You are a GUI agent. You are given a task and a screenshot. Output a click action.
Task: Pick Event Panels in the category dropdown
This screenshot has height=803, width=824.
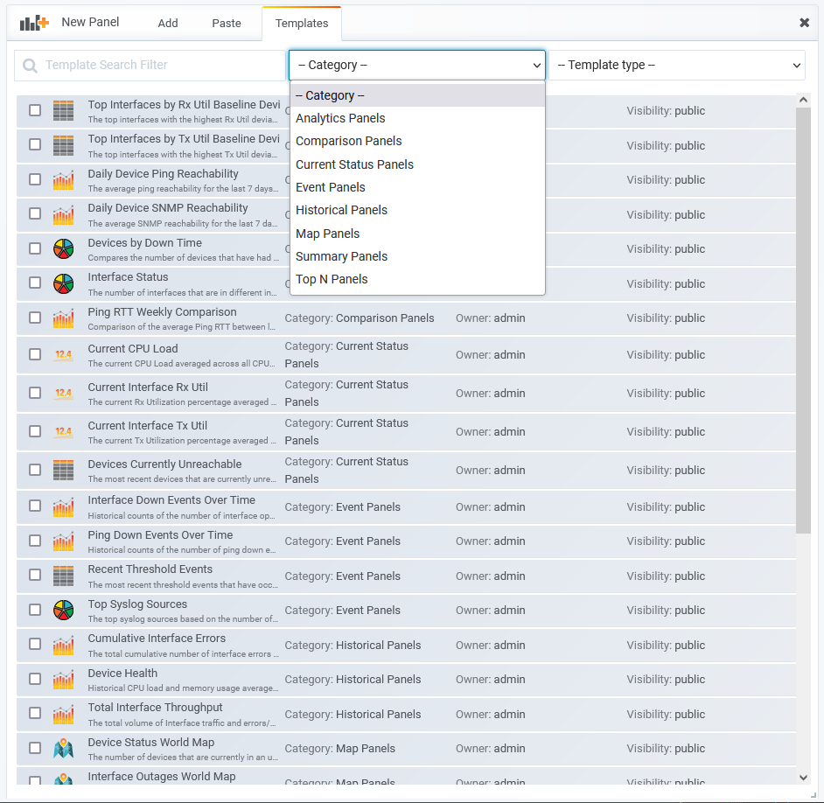[331, 187]
